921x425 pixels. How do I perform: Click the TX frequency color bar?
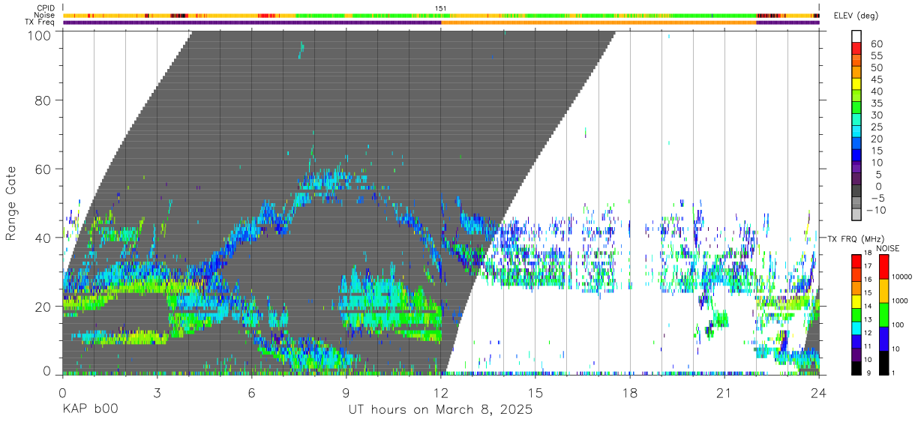856,315
